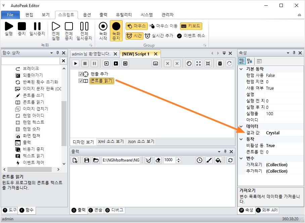This screenshot has height=223, width=305.
Task: Switch to the 유틸리티 ribbon tab
Action: point(124,15)
